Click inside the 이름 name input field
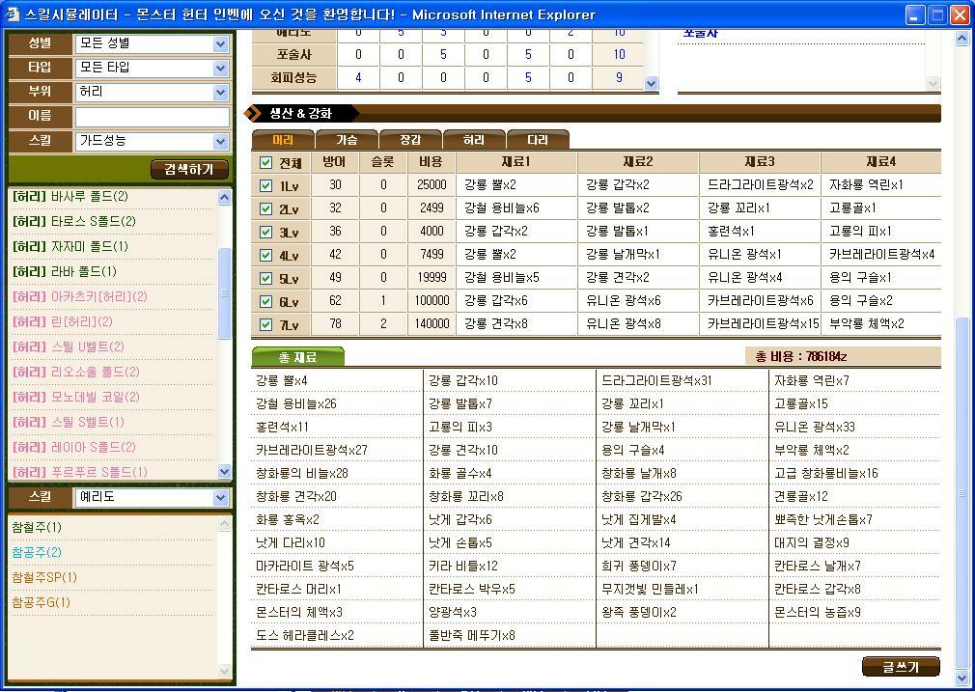 (152, 117)
